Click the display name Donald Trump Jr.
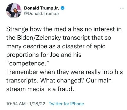The image size is (127, 110). click(42, 8)
